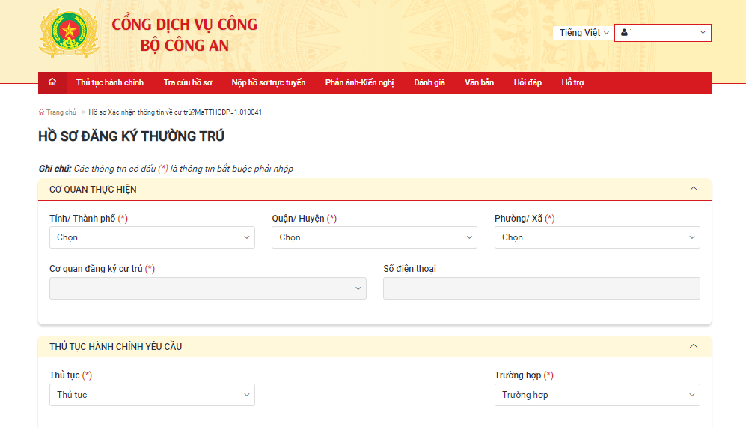Open the Hỗ trợ menu item
The width and height of the screenshot is (746, 427).
point(572,82)
